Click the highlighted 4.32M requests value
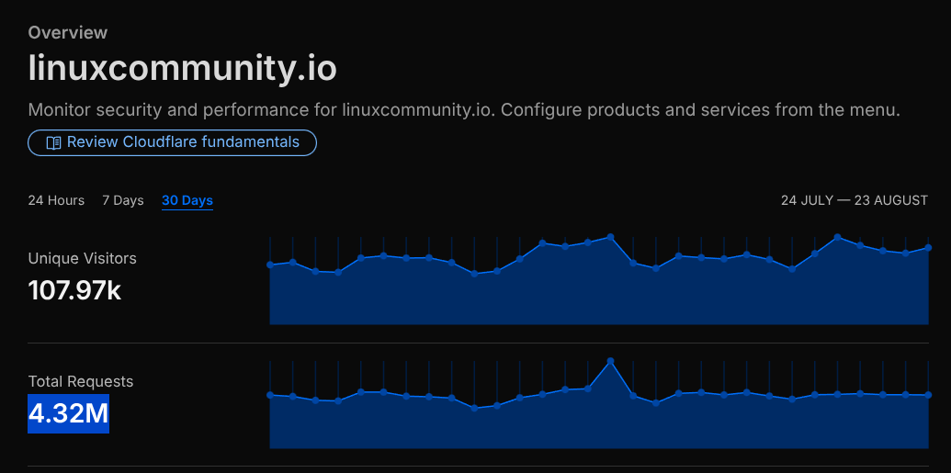The height and width of the screenshot is (473, 951). click(x=69, y=413)
